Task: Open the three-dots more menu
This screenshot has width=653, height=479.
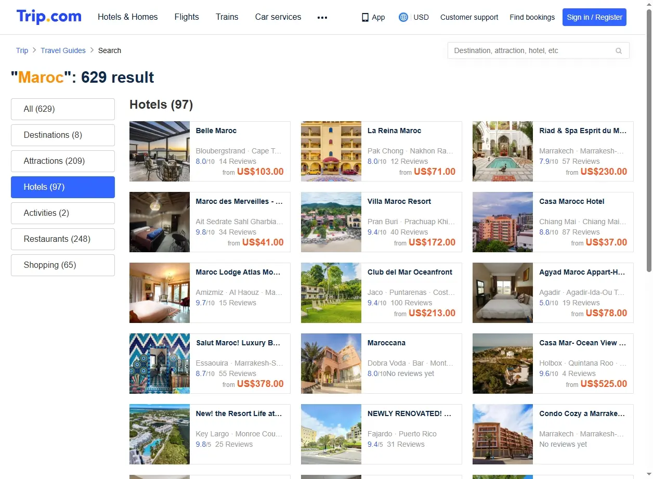Action: pyautogui.click(x=322, y=17)
